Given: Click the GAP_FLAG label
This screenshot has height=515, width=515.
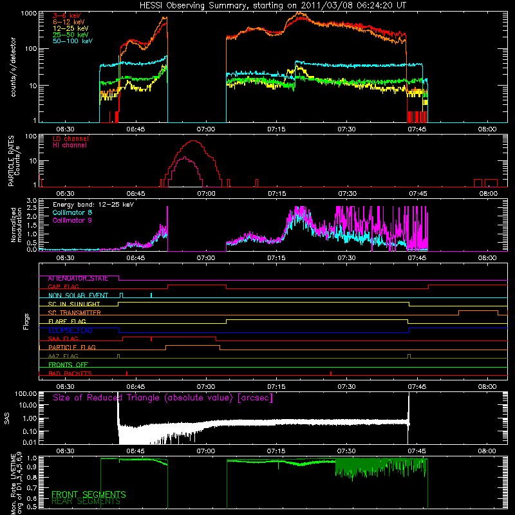Looking at the screenshot, I should click(63, 286).
